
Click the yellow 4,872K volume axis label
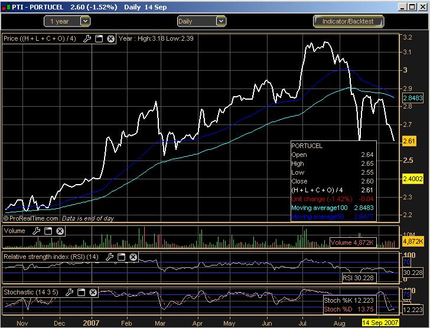pyautogui.click(x=413, y=241)
